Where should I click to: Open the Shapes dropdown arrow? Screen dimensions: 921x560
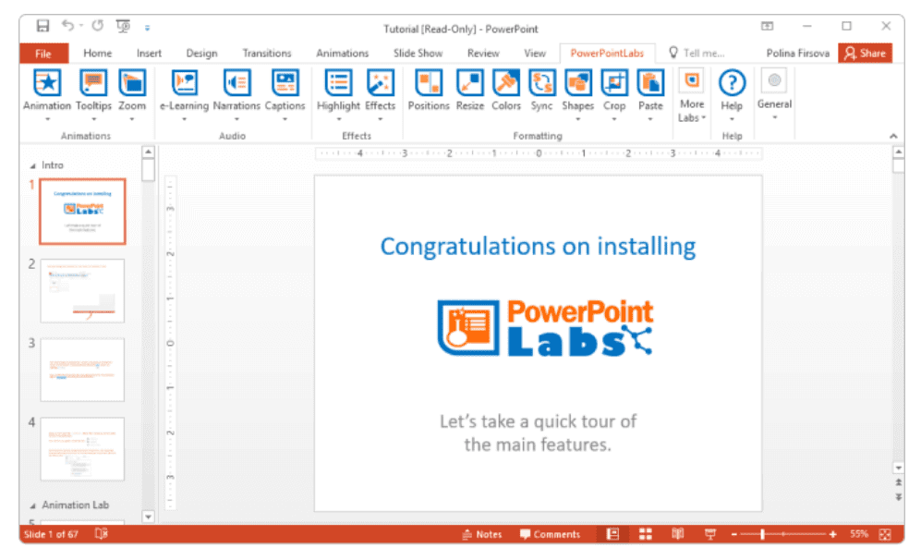click(578, 119)
